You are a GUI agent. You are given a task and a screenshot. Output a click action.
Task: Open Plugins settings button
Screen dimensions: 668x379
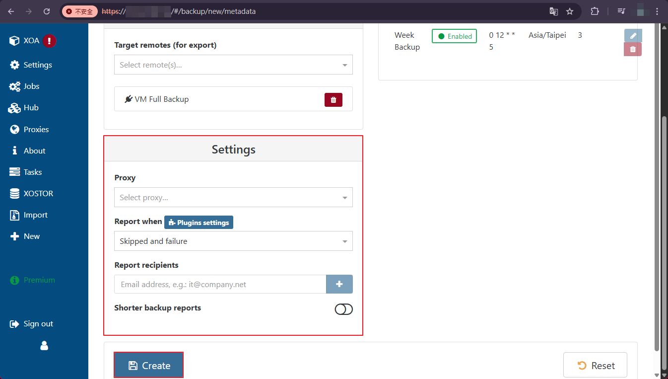tap(199, 222)
